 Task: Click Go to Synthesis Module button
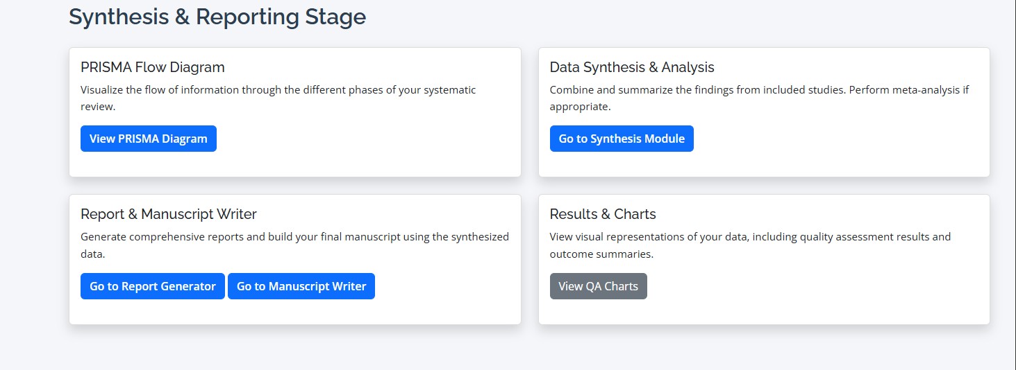coord(621,139)
